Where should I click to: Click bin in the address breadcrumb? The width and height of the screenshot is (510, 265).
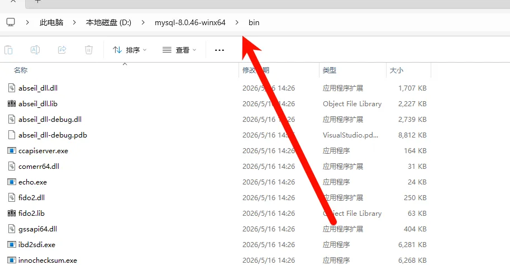[x=254, y=22]
